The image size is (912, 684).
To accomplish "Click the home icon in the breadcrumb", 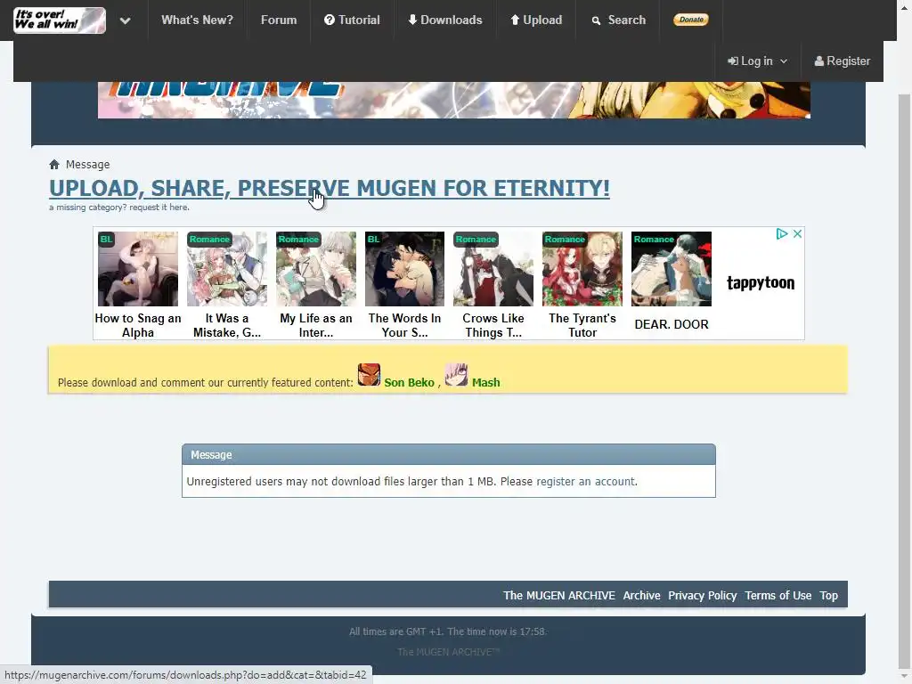I will tap(54, 165).
